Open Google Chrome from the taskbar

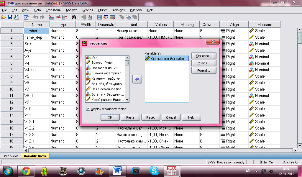pos(26,171)
